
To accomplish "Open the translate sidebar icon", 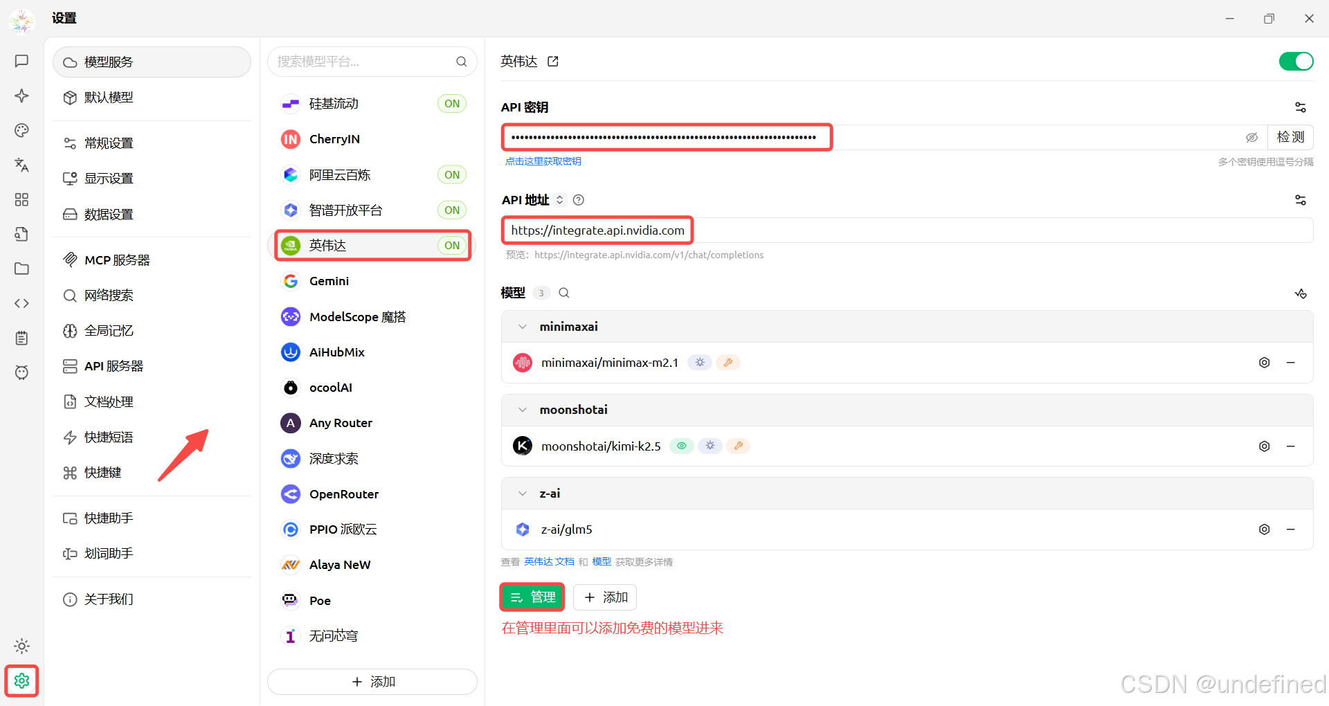I will [21, 165].
